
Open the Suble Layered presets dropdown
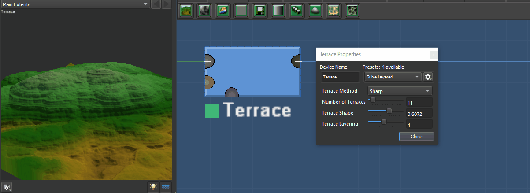[393, 77]
